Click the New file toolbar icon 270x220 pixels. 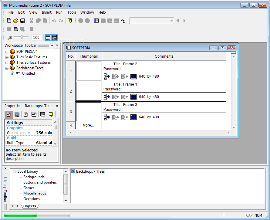[x=9, y=21]
